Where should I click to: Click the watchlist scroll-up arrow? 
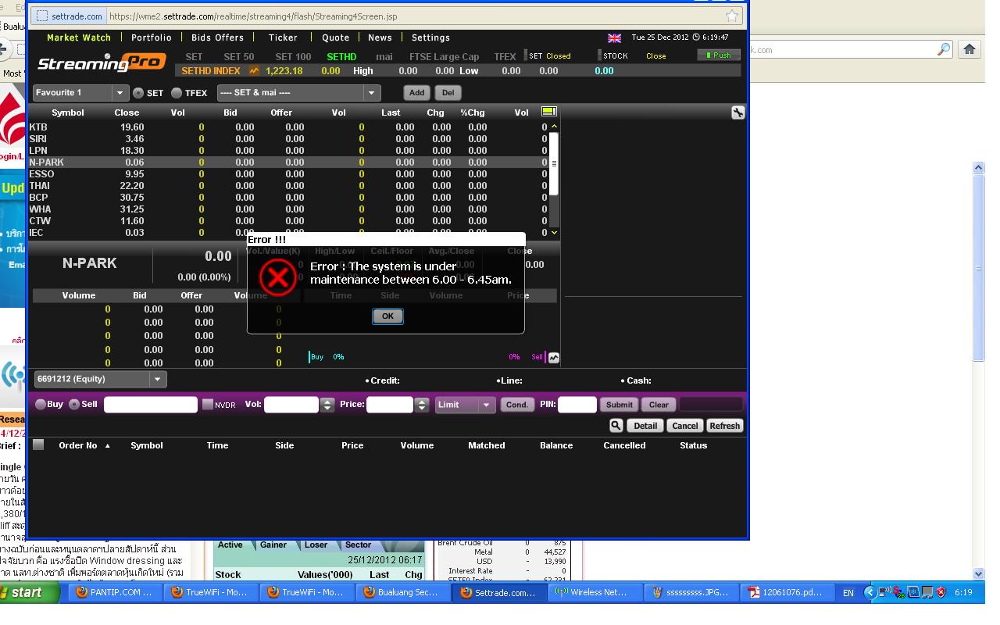[x=554, y=127]
